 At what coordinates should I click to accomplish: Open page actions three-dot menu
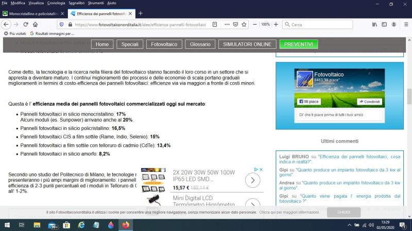227,24
